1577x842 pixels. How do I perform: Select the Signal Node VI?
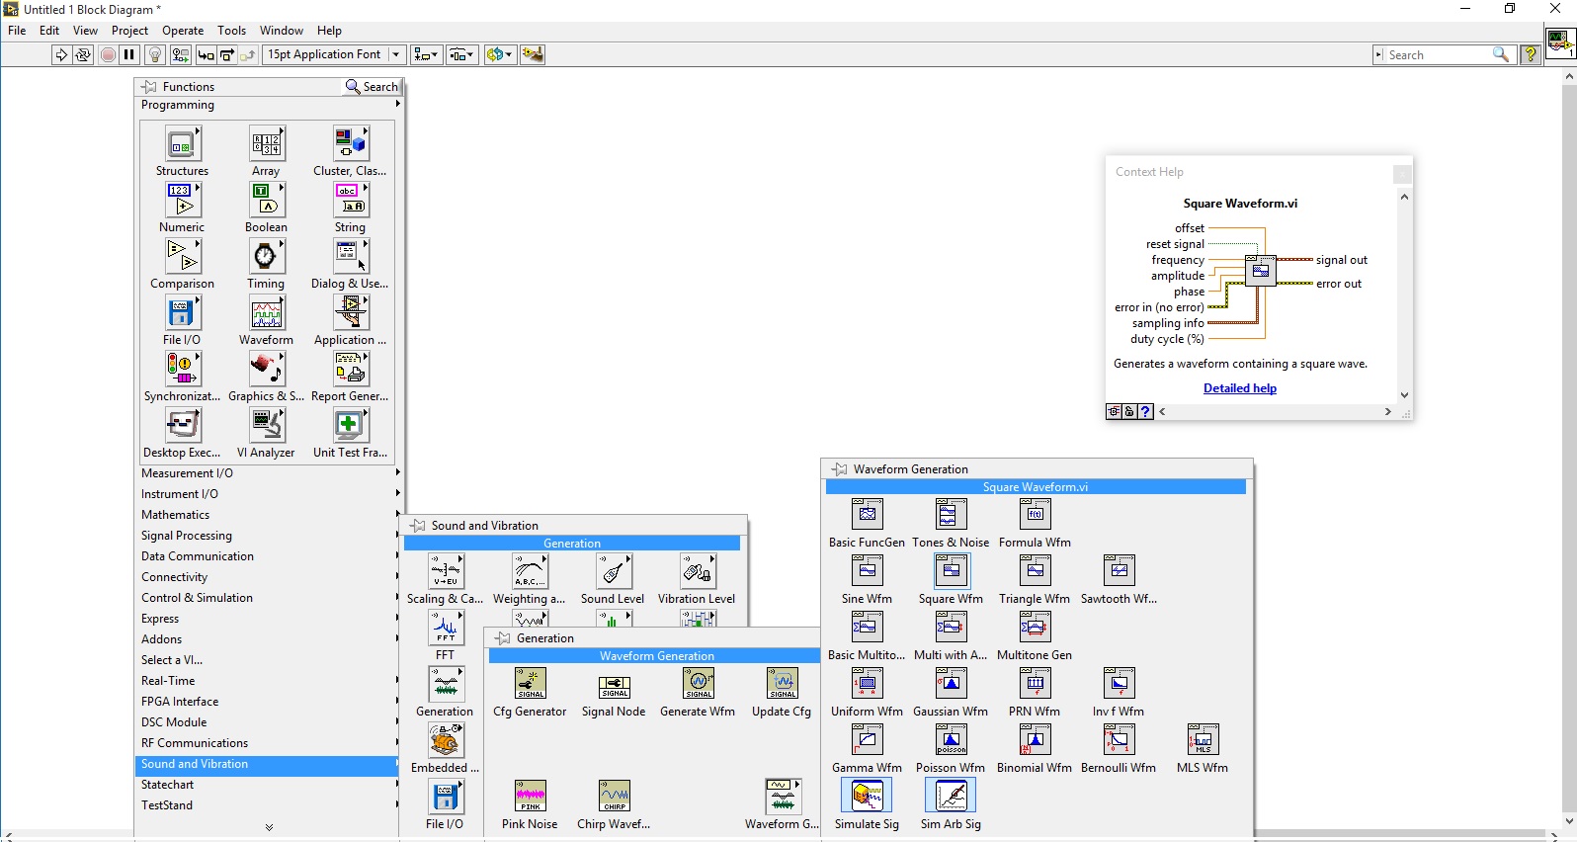(614, 687)
